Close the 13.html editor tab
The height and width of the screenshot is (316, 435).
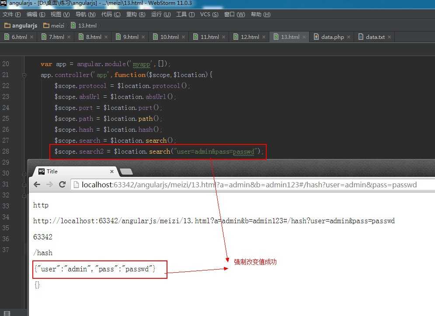(x=304, y=37)
